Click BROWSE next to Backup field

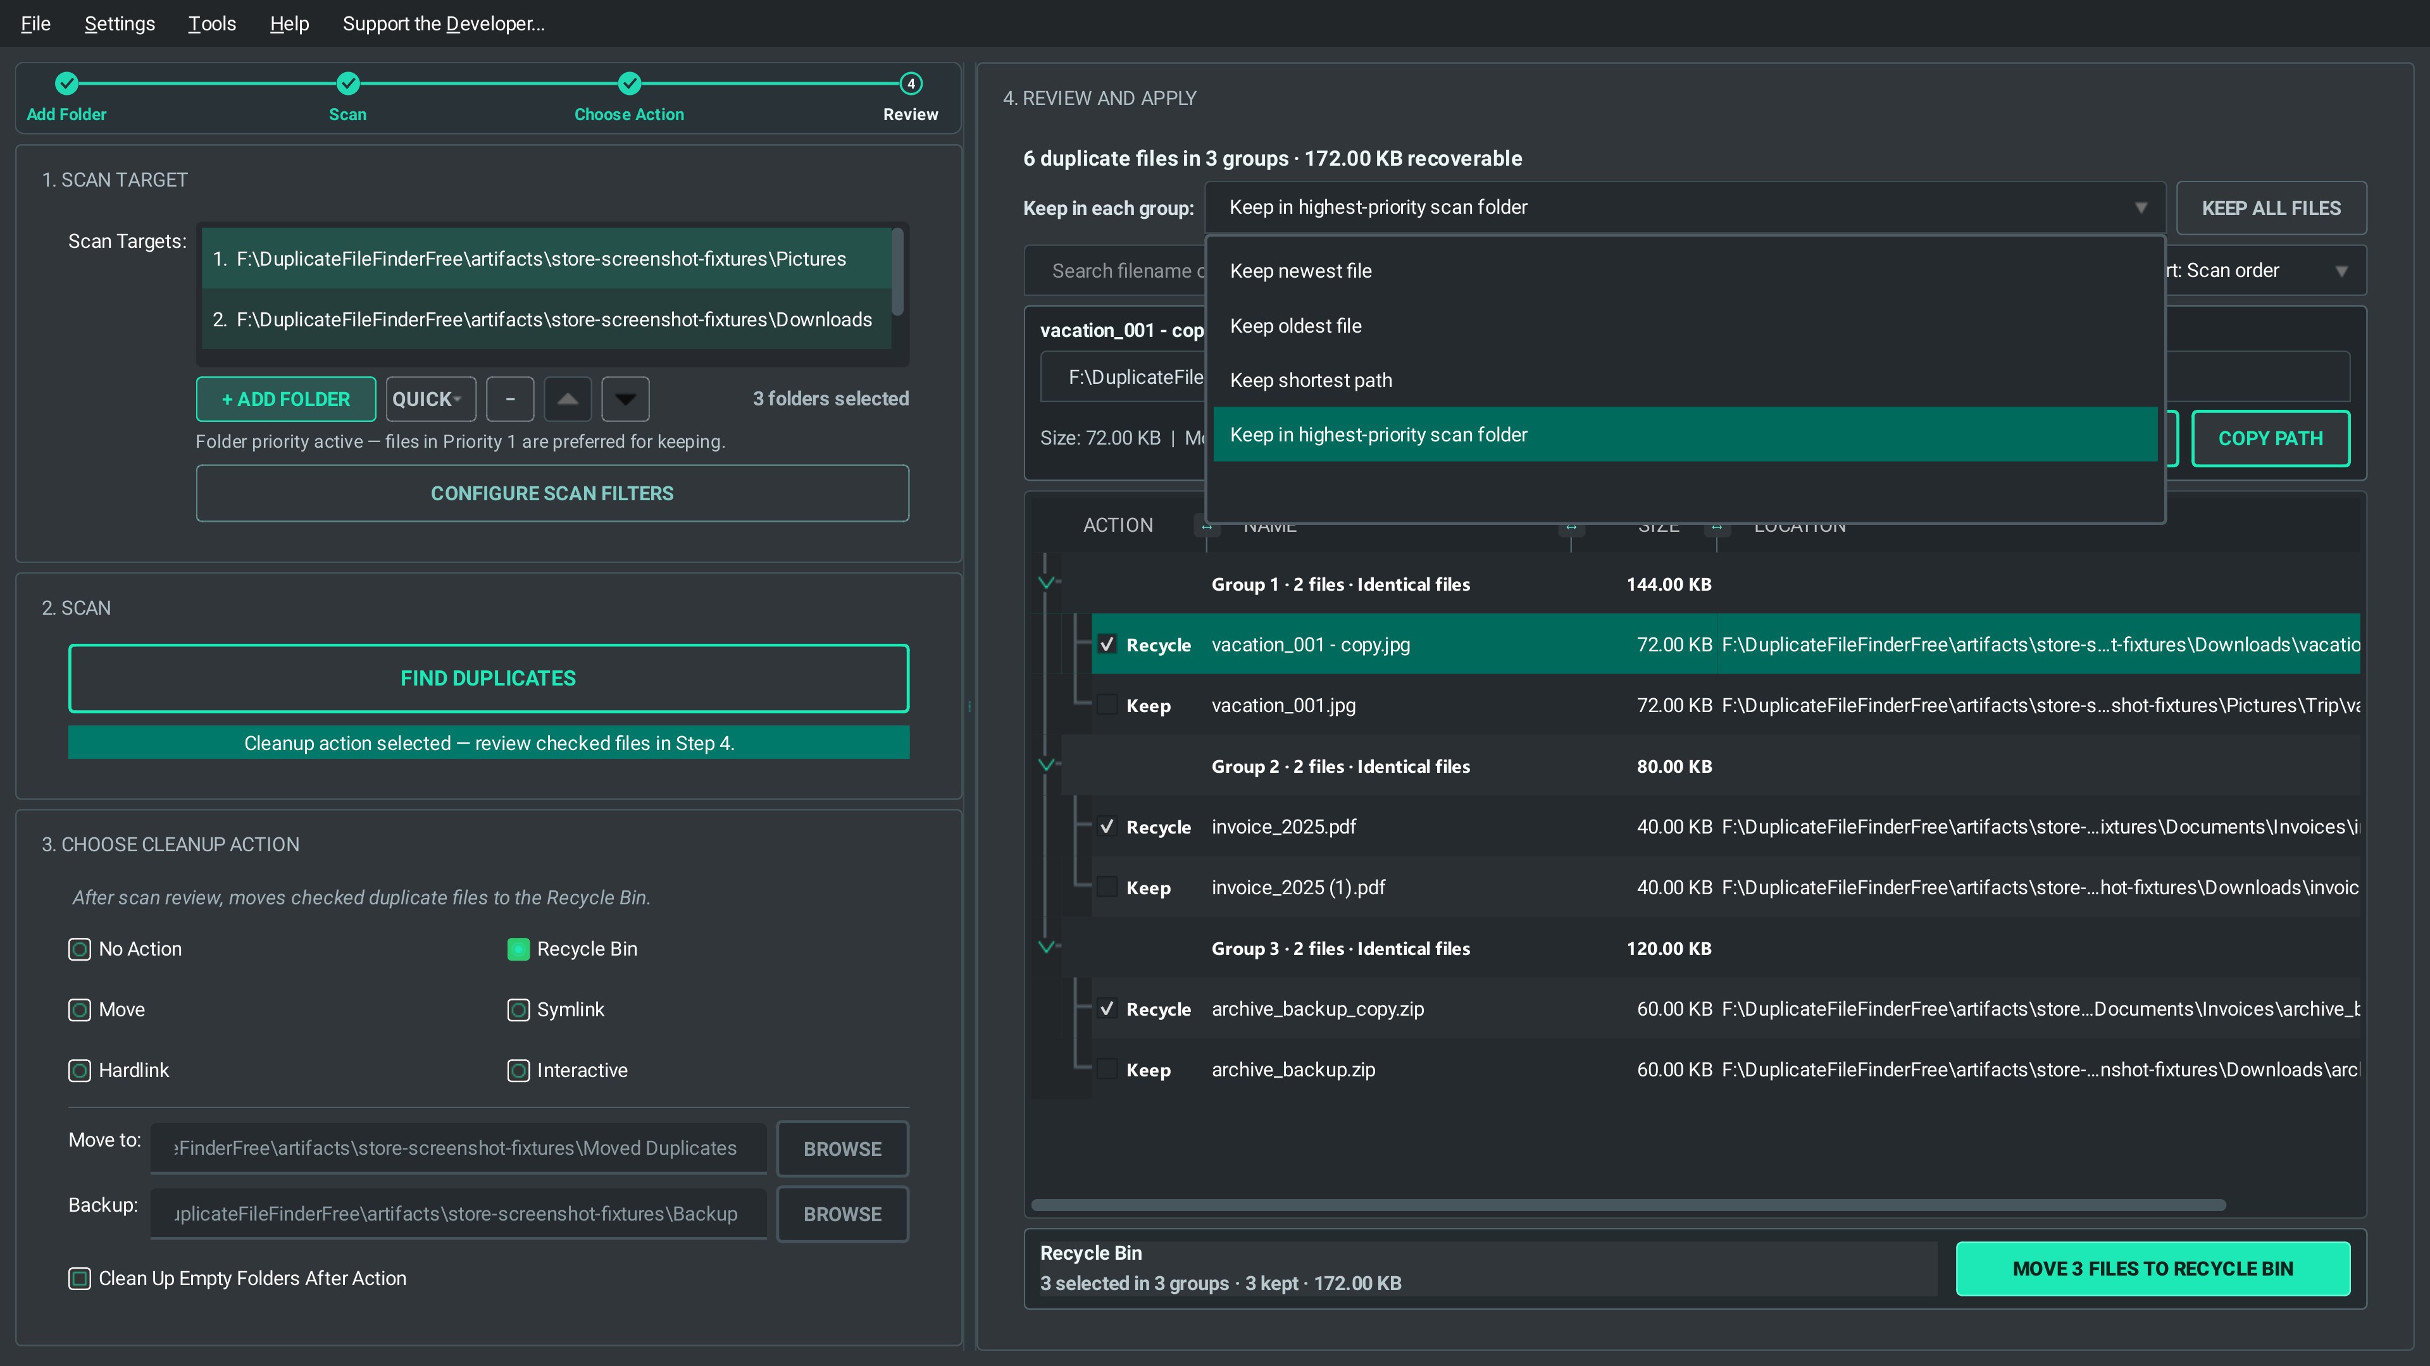tap(842, 1214)
